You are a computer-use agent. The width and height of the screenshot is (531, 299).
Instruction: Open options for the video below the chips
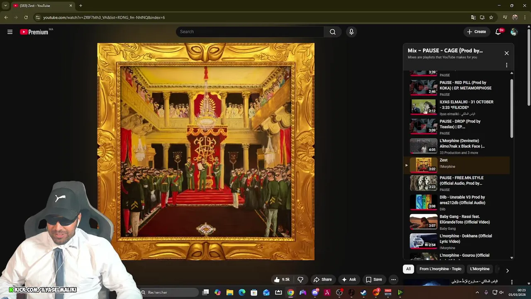(x=512, y=282)
